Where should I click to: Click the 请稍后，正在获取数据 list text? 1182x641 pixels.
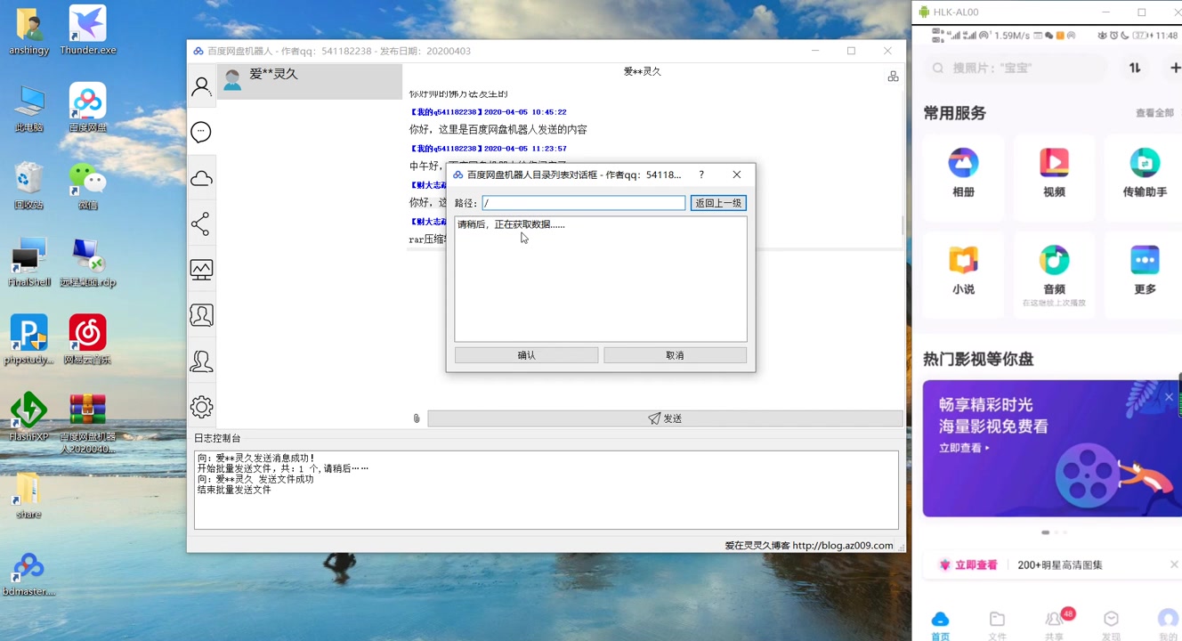point(511,224)
